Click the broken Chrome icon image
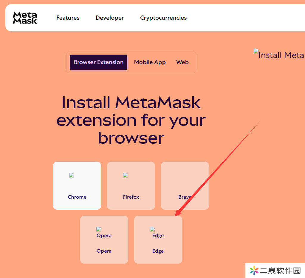The image size is (305, 278). tap(72, 175)
